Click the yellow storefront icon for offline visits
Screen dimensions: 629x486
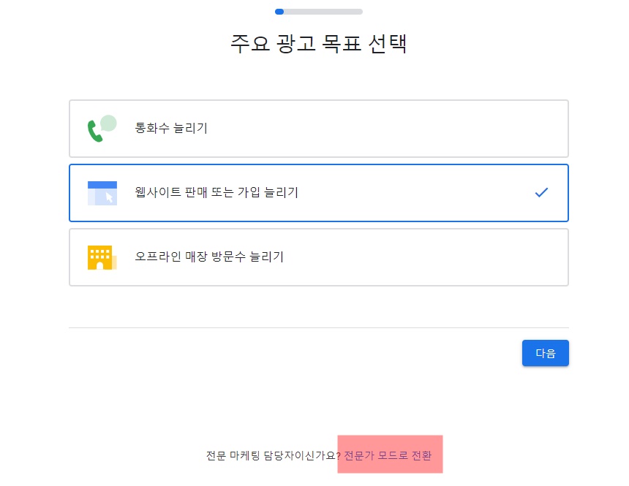point(101,257)
